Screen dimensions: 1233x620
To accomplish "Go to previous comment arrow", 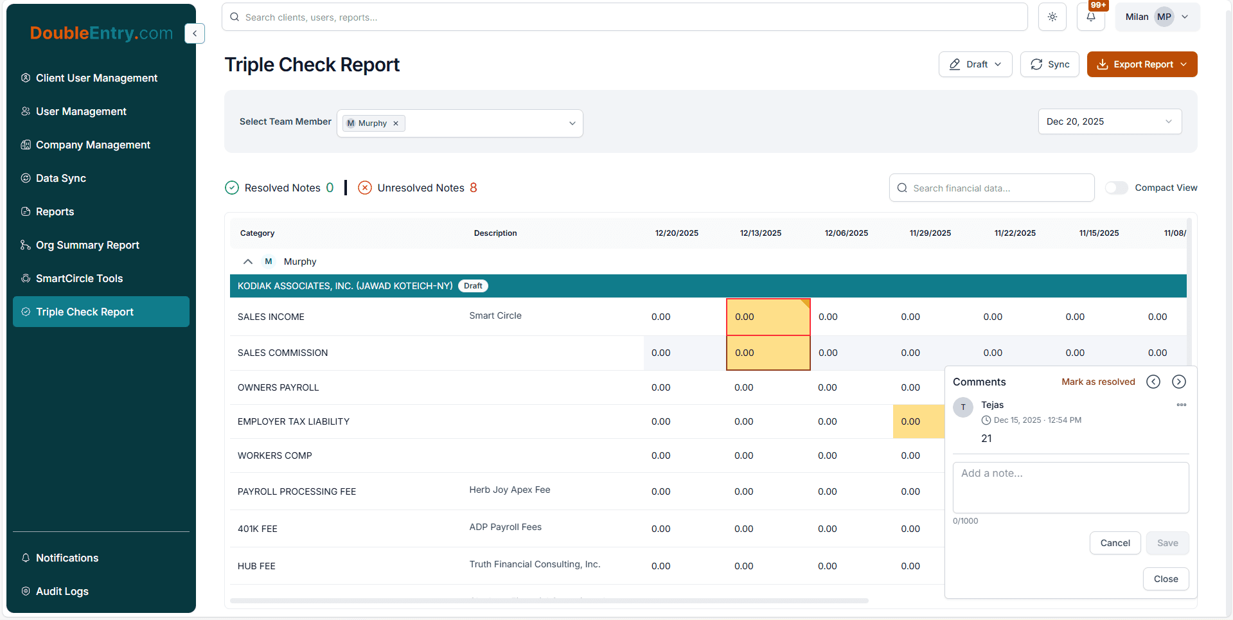I will coord(1153,382).
